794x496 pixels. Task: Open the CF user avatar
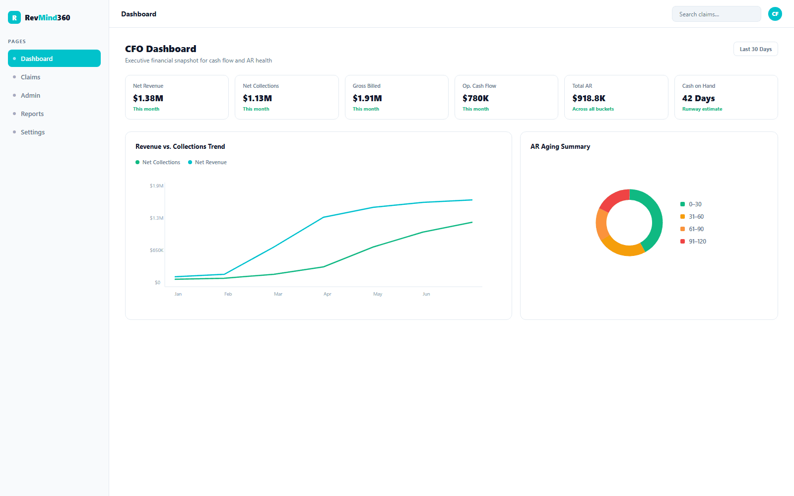[775, 14]
